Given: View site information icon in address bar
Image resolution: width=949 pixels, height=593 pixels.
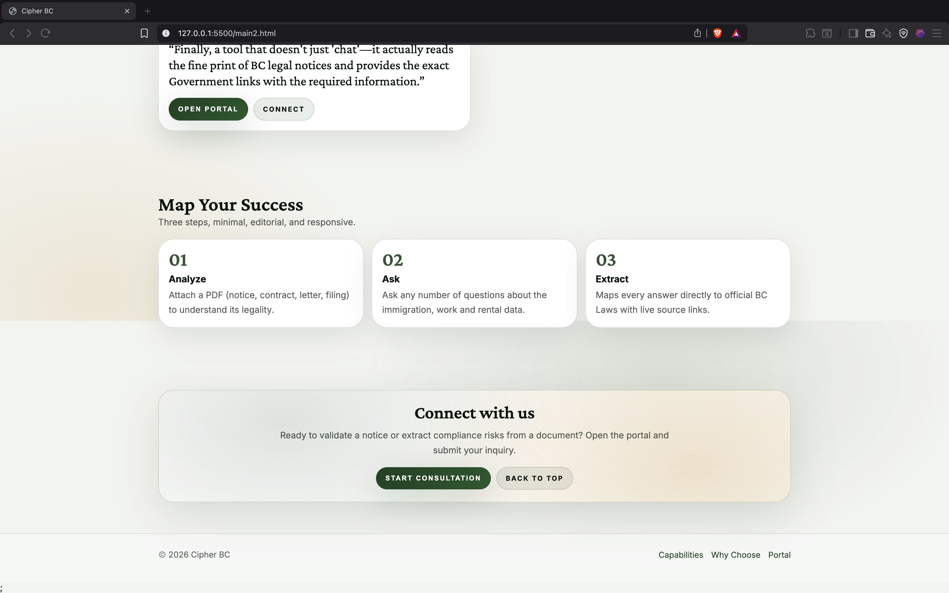Looking at the screenshot, I should click(x=166, y=33).
